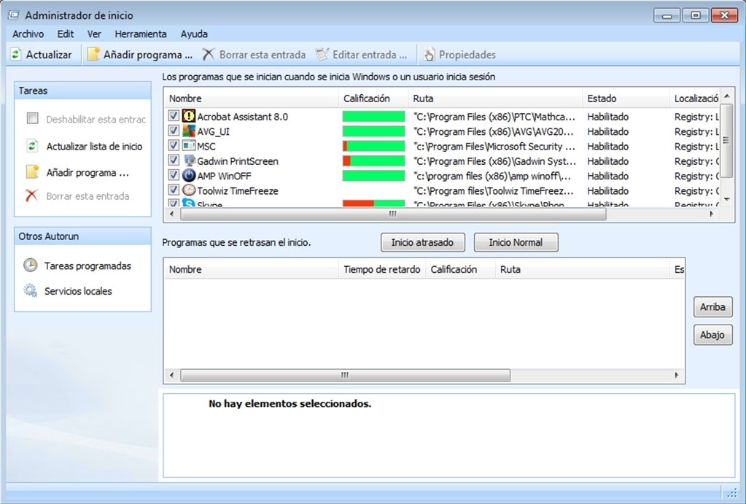
Task: Click the Actualizar refresh toolbar icon
Action: [16, 55]
